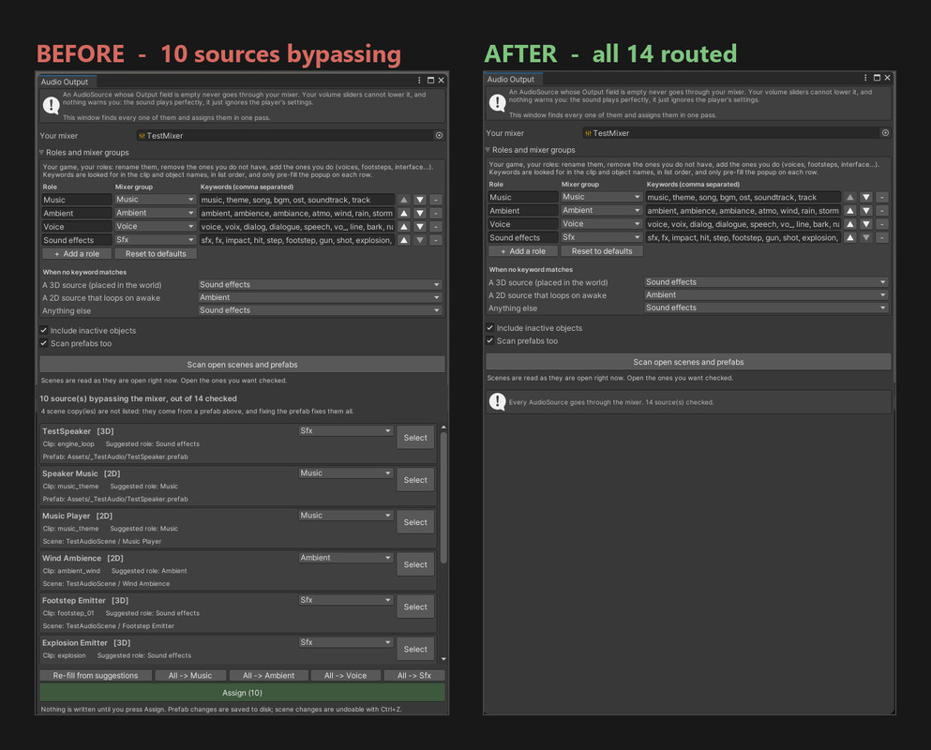Move Sound effects role up in AFTER window
The image size is (931, 750).
pyautogui.click(x=850, y=237)
